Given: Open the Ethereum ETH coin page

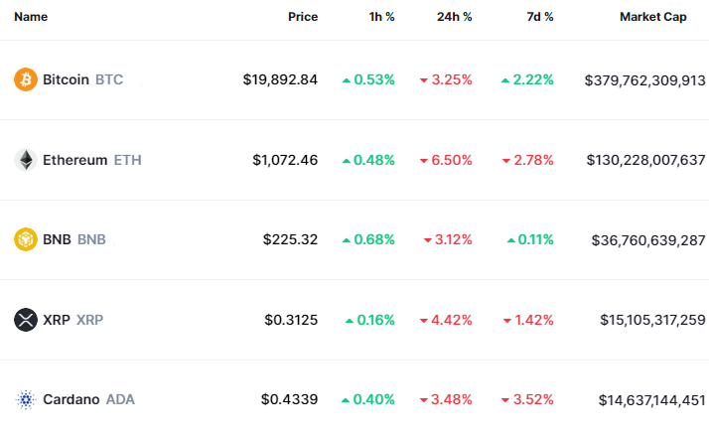Looking at the screenshot, I should (x=91, y=160).
